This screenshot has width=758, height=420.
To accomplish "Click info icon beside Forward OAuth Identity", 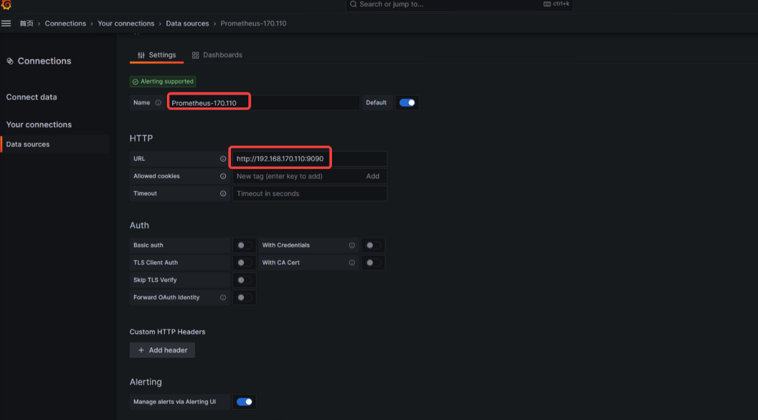I will pos(223,298).
